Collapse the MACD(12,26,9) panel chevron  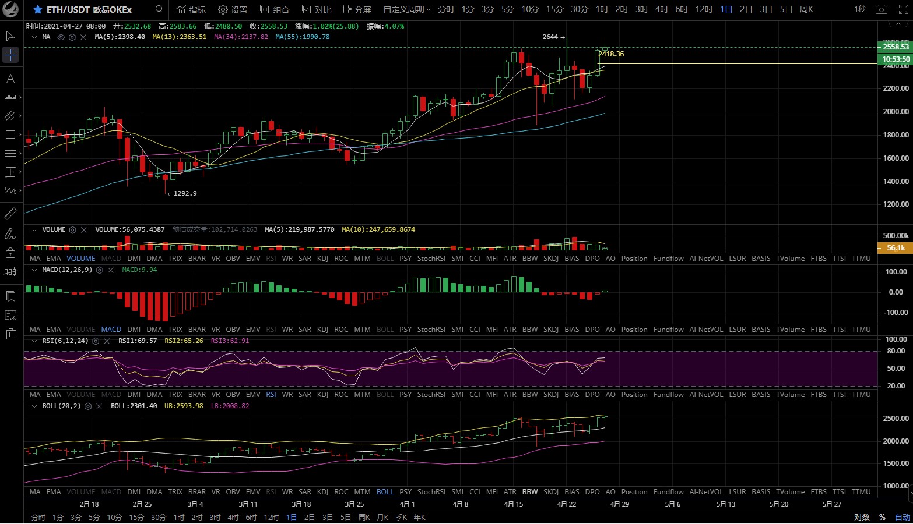tap(34, 270)
